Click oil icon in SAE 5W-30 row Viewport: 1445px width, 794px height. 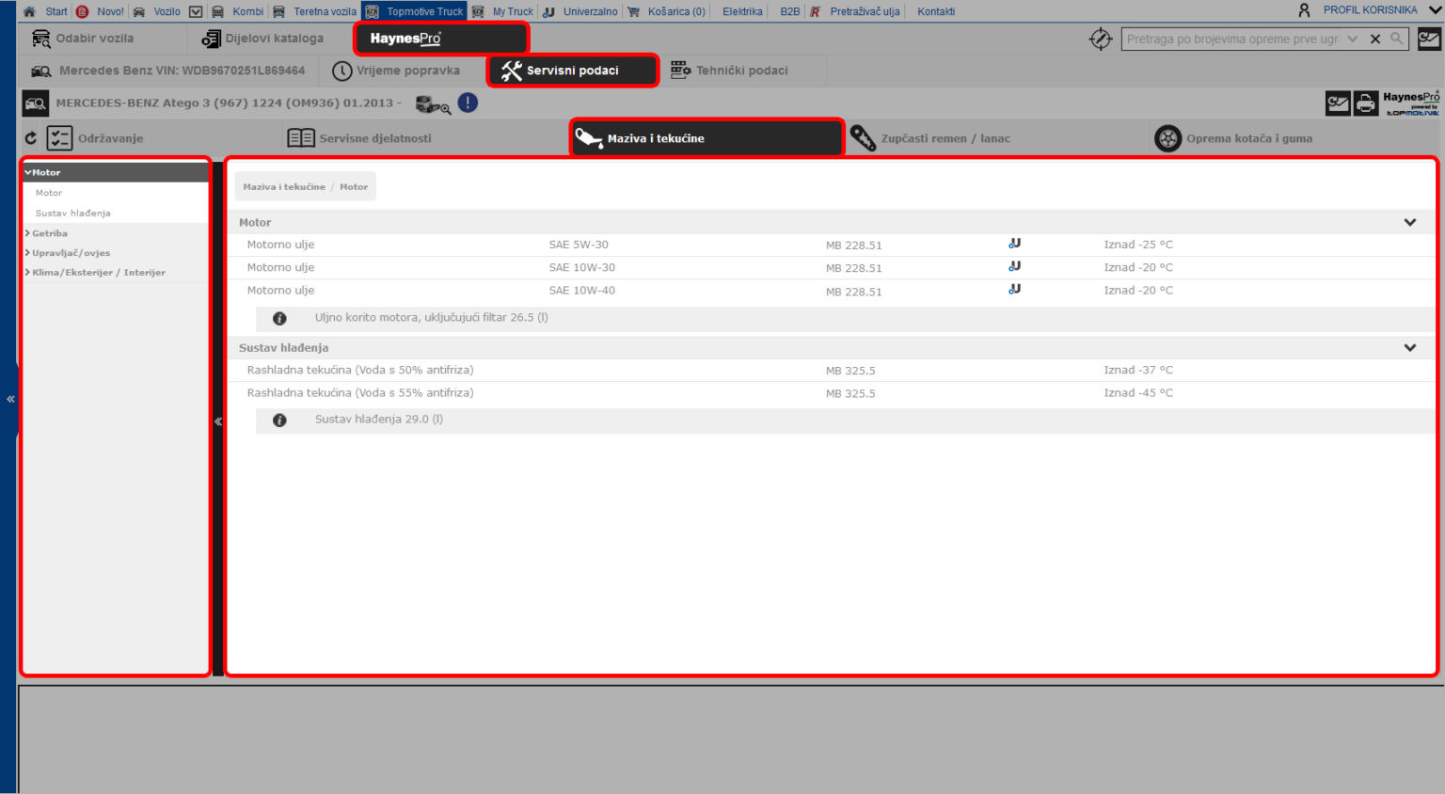point(1014,244)
